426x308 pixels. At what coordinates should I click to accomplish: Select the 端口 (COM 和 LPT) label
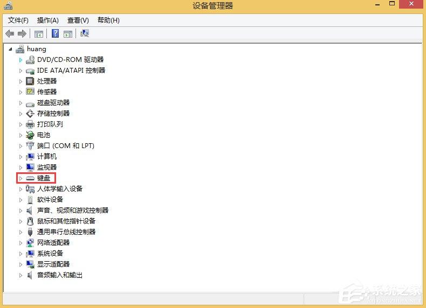click(x=66, y=146)
